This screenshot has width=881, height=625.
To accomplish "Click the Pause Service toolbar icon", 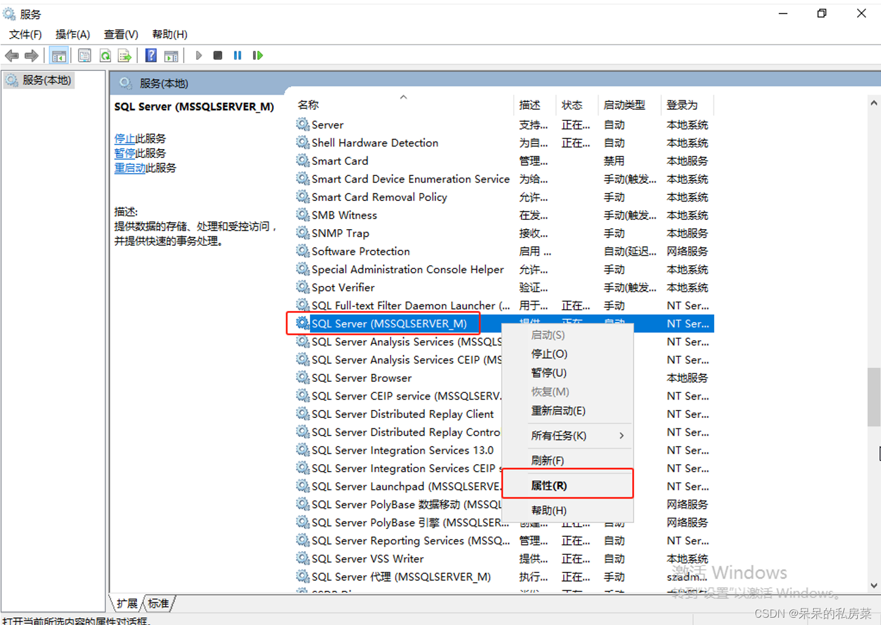I will (x=238, y=56).
